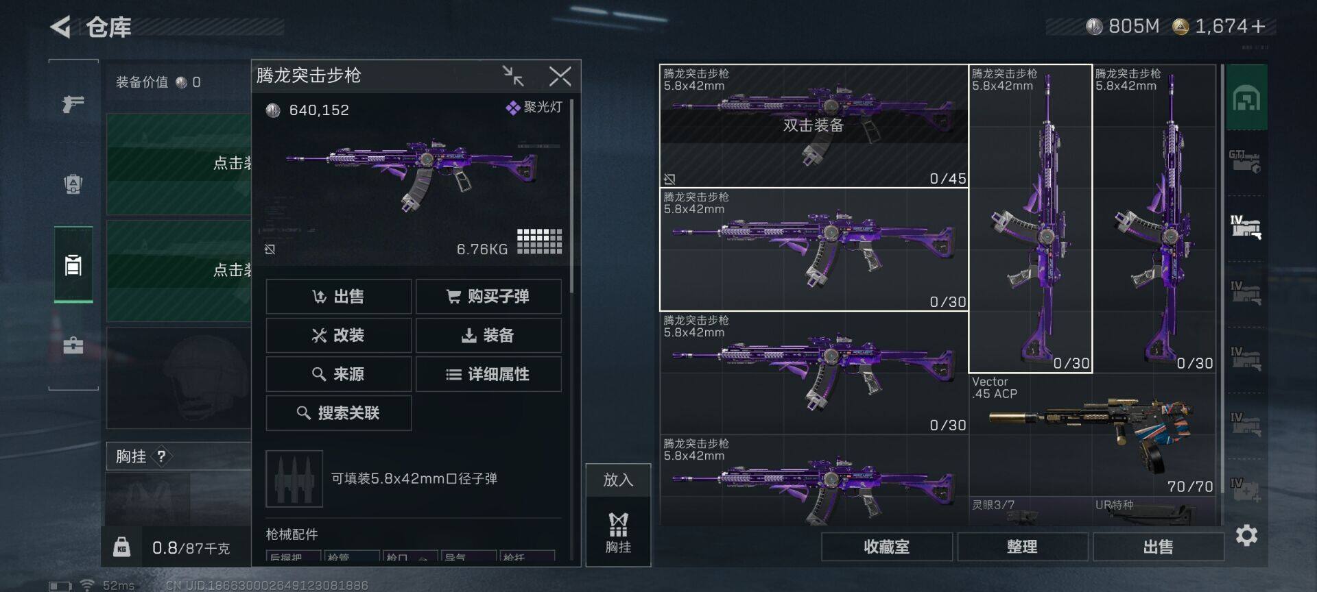
Task: Click the 胸挂 chest rig icon
Action: point(618,532)
